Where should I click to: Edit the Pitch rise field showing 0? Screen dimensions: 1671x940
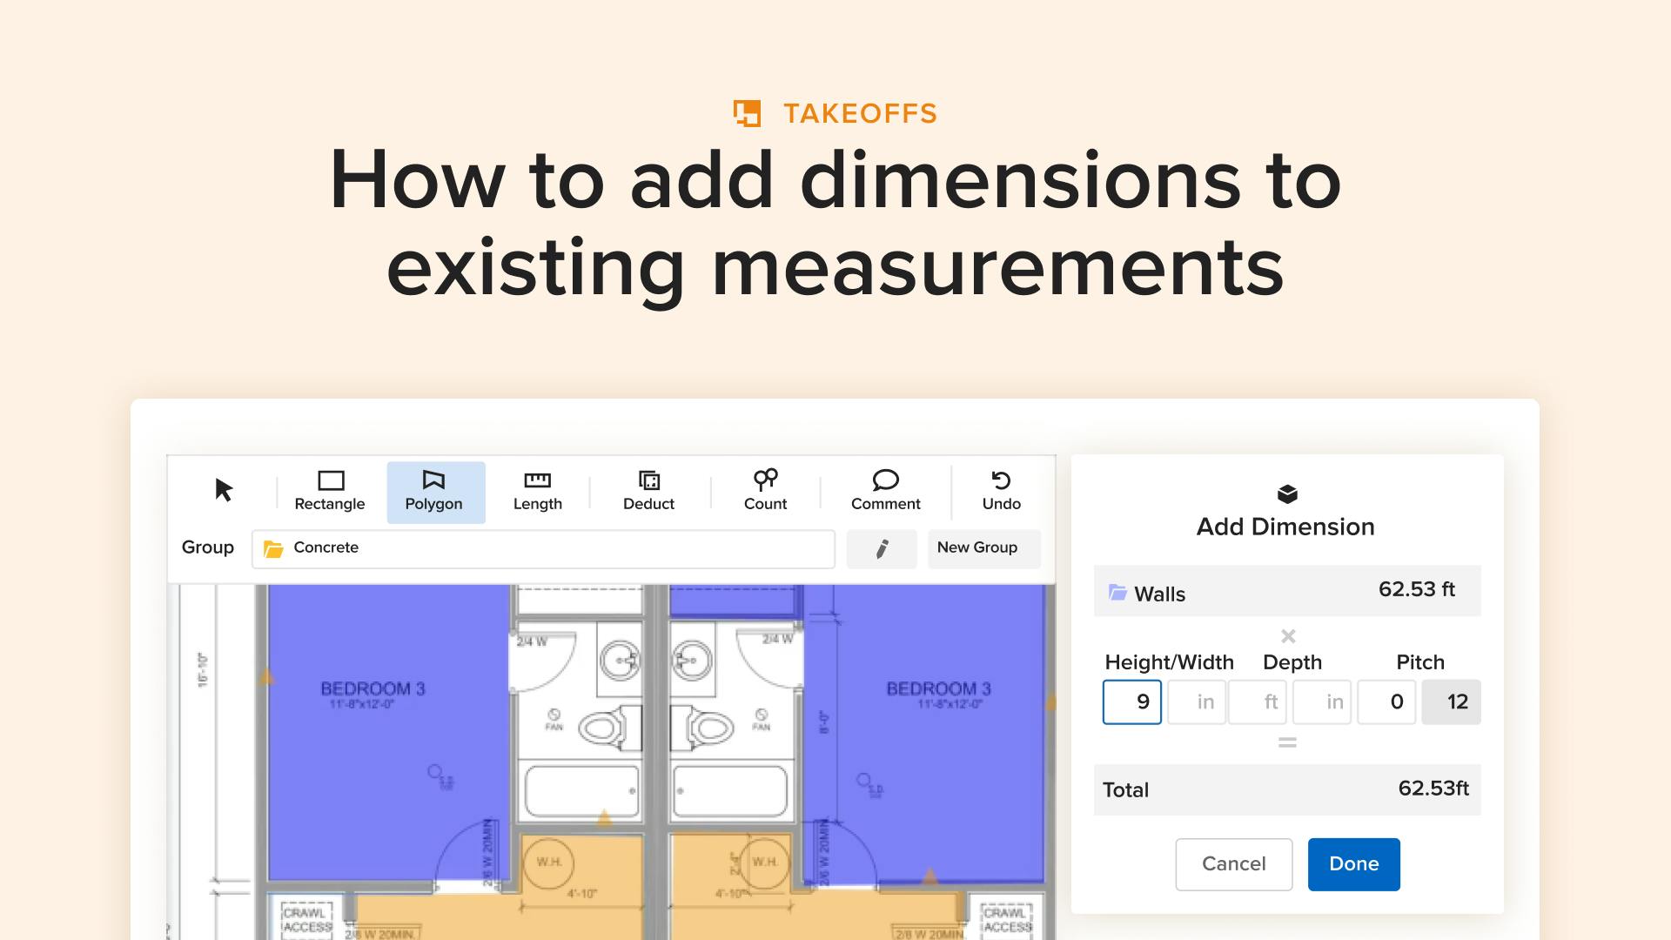pos(1386,702)
